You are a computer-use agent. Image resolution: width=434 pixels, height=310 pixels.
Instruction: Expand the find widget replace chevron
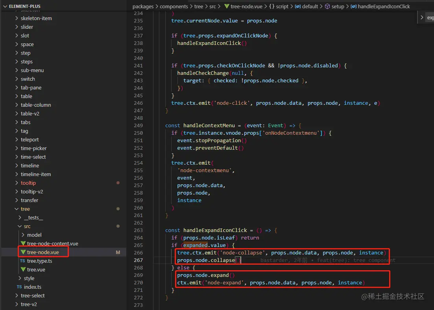coord(422,17)
